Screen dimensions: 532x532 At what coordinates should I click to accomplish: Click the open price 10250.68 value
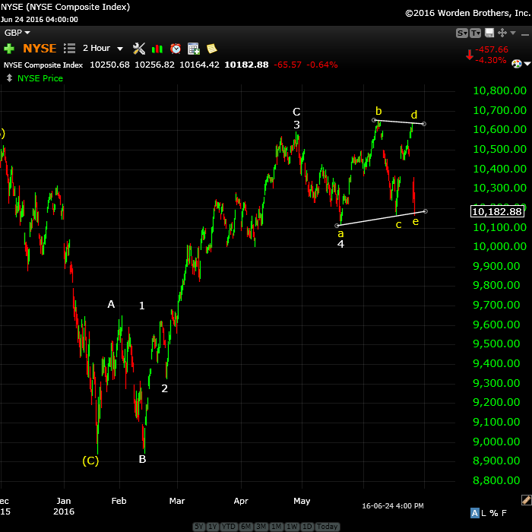(x=109, y=65)
